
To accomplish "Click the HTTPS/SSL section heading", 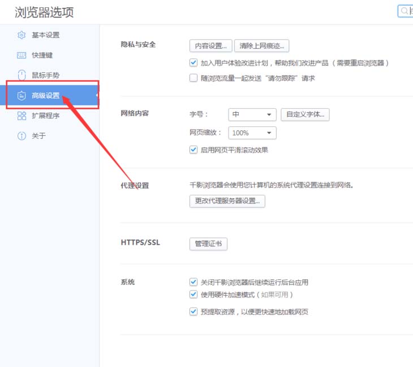I will click(140, 242).
